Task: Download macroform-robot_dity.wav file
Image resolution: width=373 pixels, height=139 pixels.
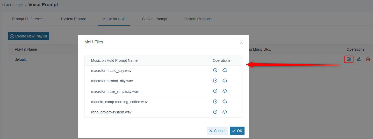Action: (225, 81)
